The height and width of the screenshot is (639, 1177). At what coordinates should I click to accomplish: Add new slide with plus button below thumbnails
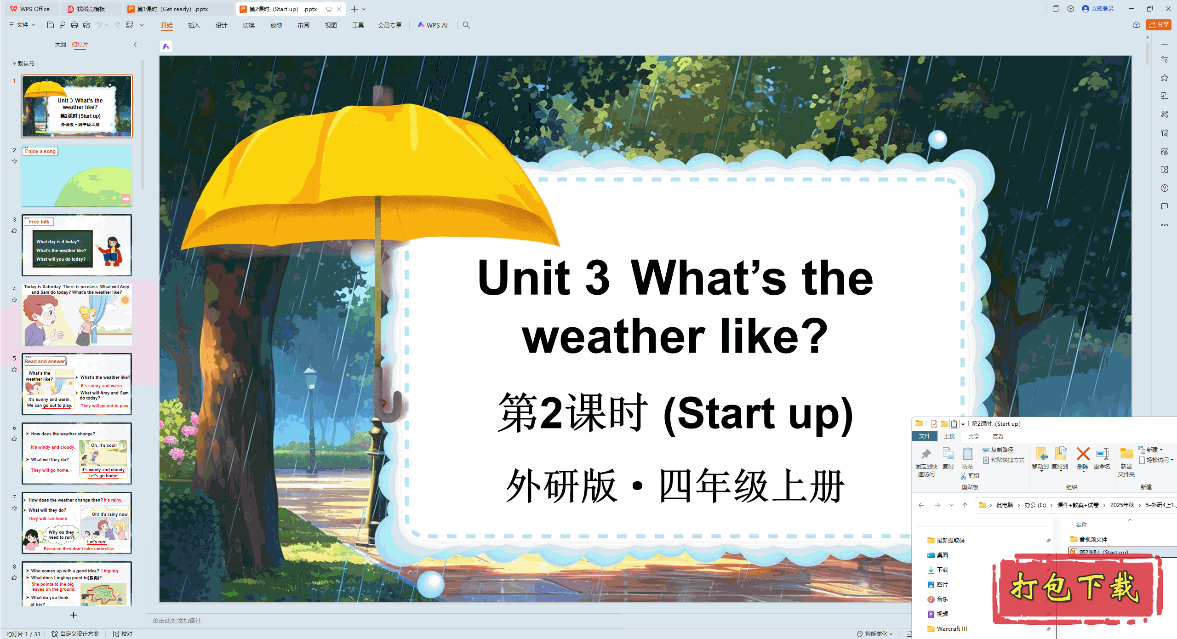(74, 615)
